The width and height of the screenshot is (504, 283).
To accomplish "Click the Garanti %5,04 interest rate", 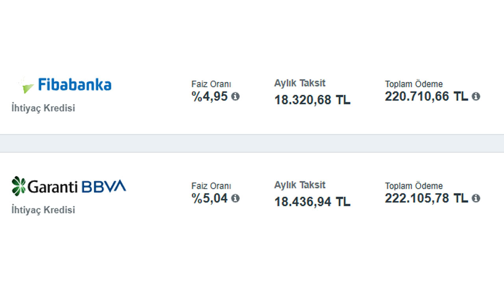I will coord(210,198).
